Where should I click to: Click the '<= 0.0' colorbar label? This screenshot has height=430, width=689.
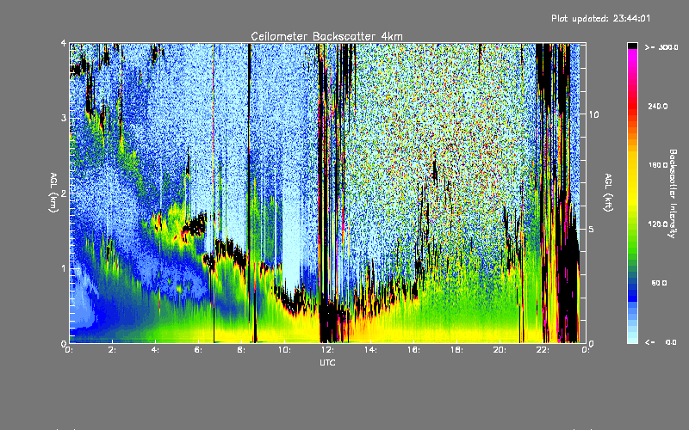click(661, 341)
